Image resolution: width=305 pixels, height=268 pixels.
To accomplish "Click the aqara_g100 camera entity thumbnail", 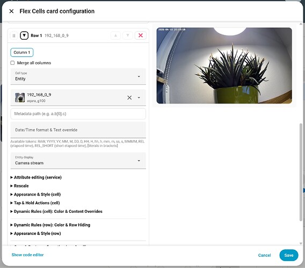I will coord(20,98).
